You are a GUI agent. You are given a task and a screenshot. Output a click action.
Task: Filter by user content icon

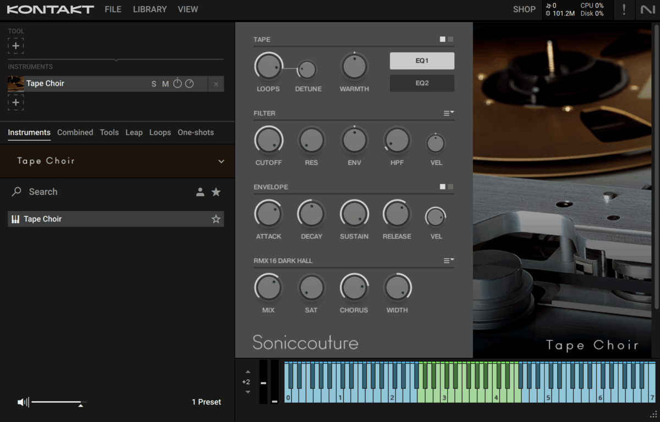(x=200, y=192)
